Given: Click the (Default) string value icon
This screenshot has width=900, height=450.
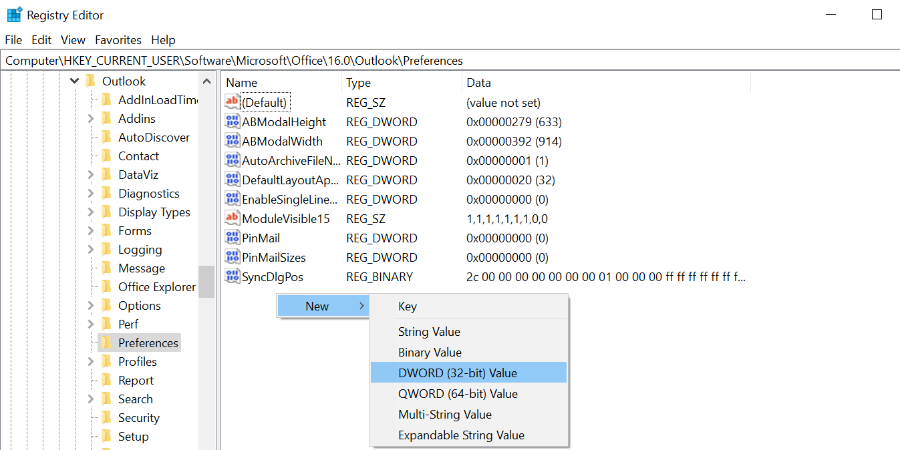Looking at the screenshot, I should coord(232,103).
